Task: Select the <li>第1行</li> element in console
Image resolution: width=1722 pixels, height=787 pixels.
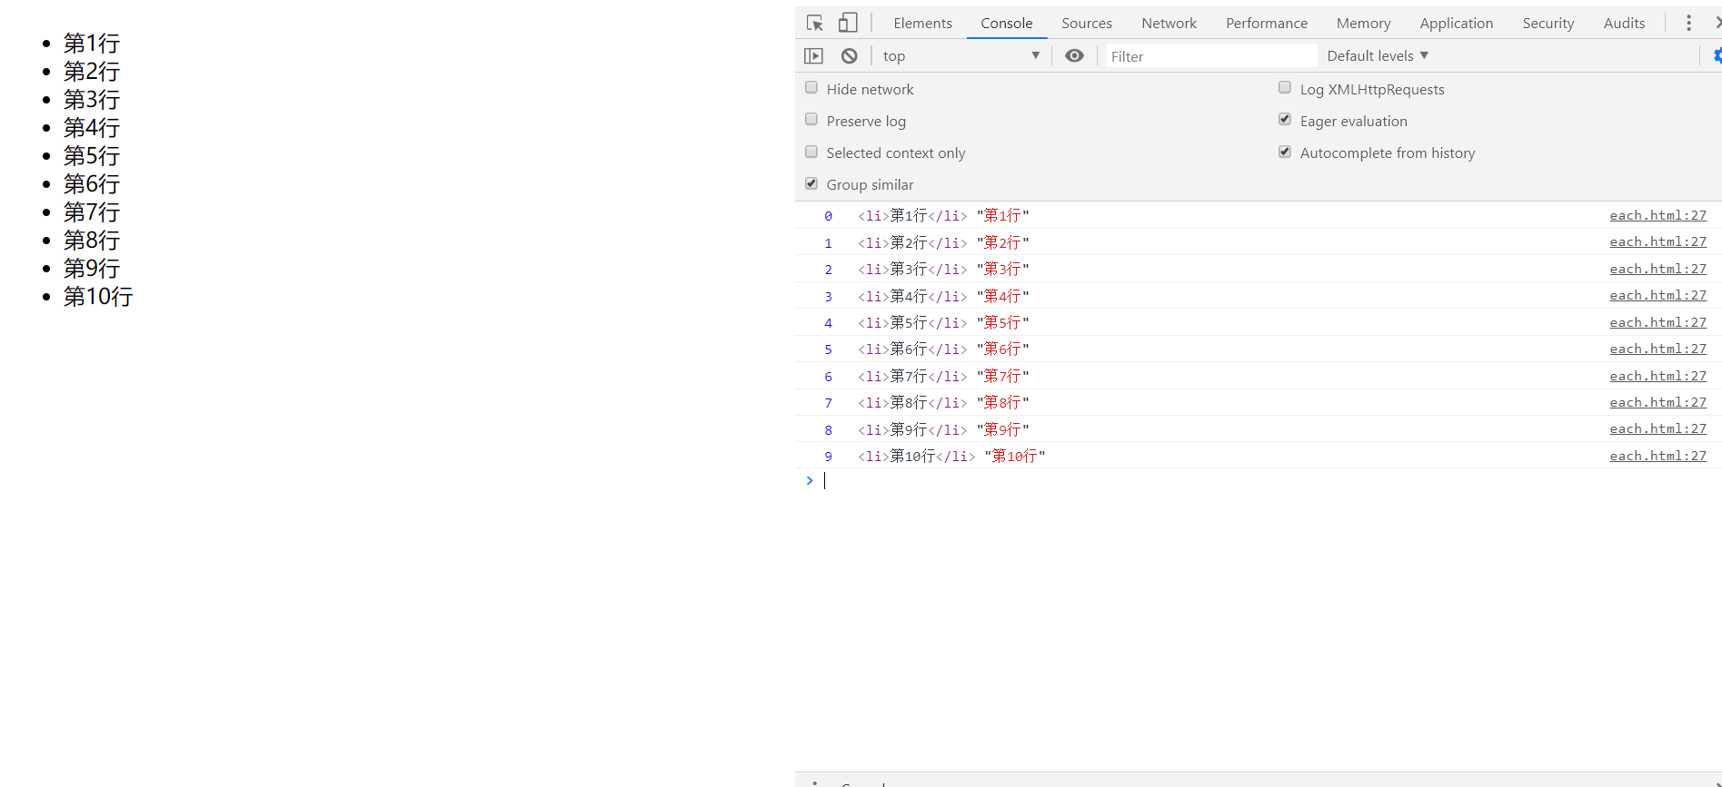Action: [x=912, y=216]
